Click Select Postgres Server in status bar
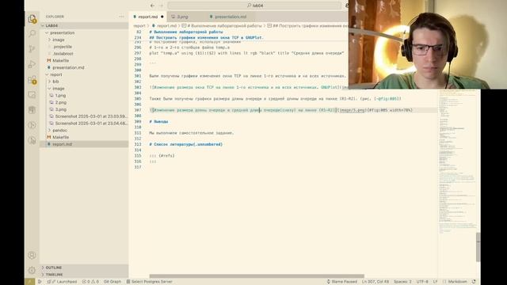This screenshot has width=507, height=285. pyautogui.click(x=149, y=282)
